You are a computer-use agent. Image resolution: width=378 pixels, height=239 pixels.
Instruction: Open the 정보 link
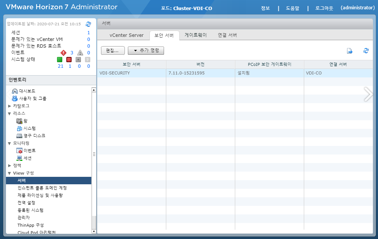click(x=265, y=8)
